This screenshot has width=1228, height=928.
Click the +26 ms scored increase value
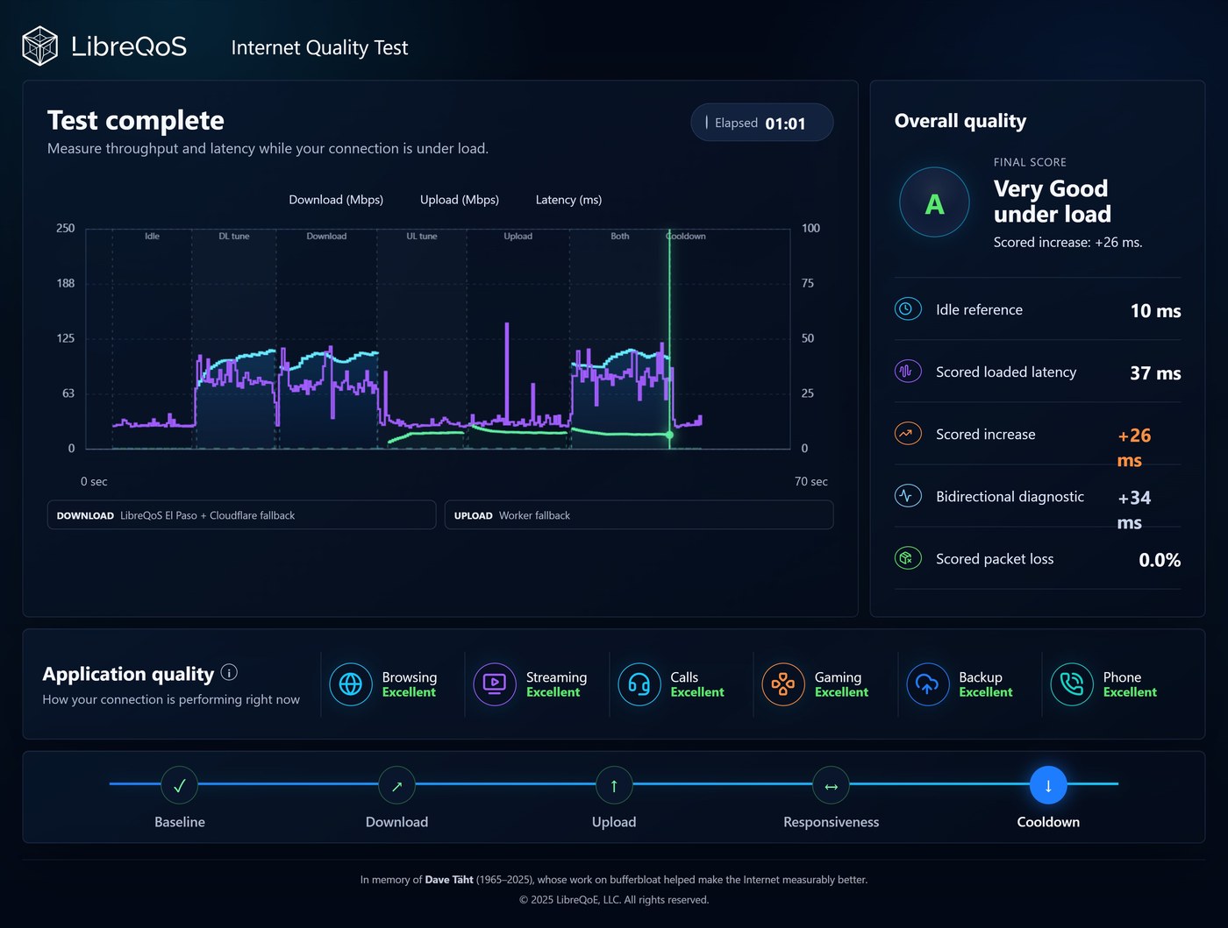1134,448
